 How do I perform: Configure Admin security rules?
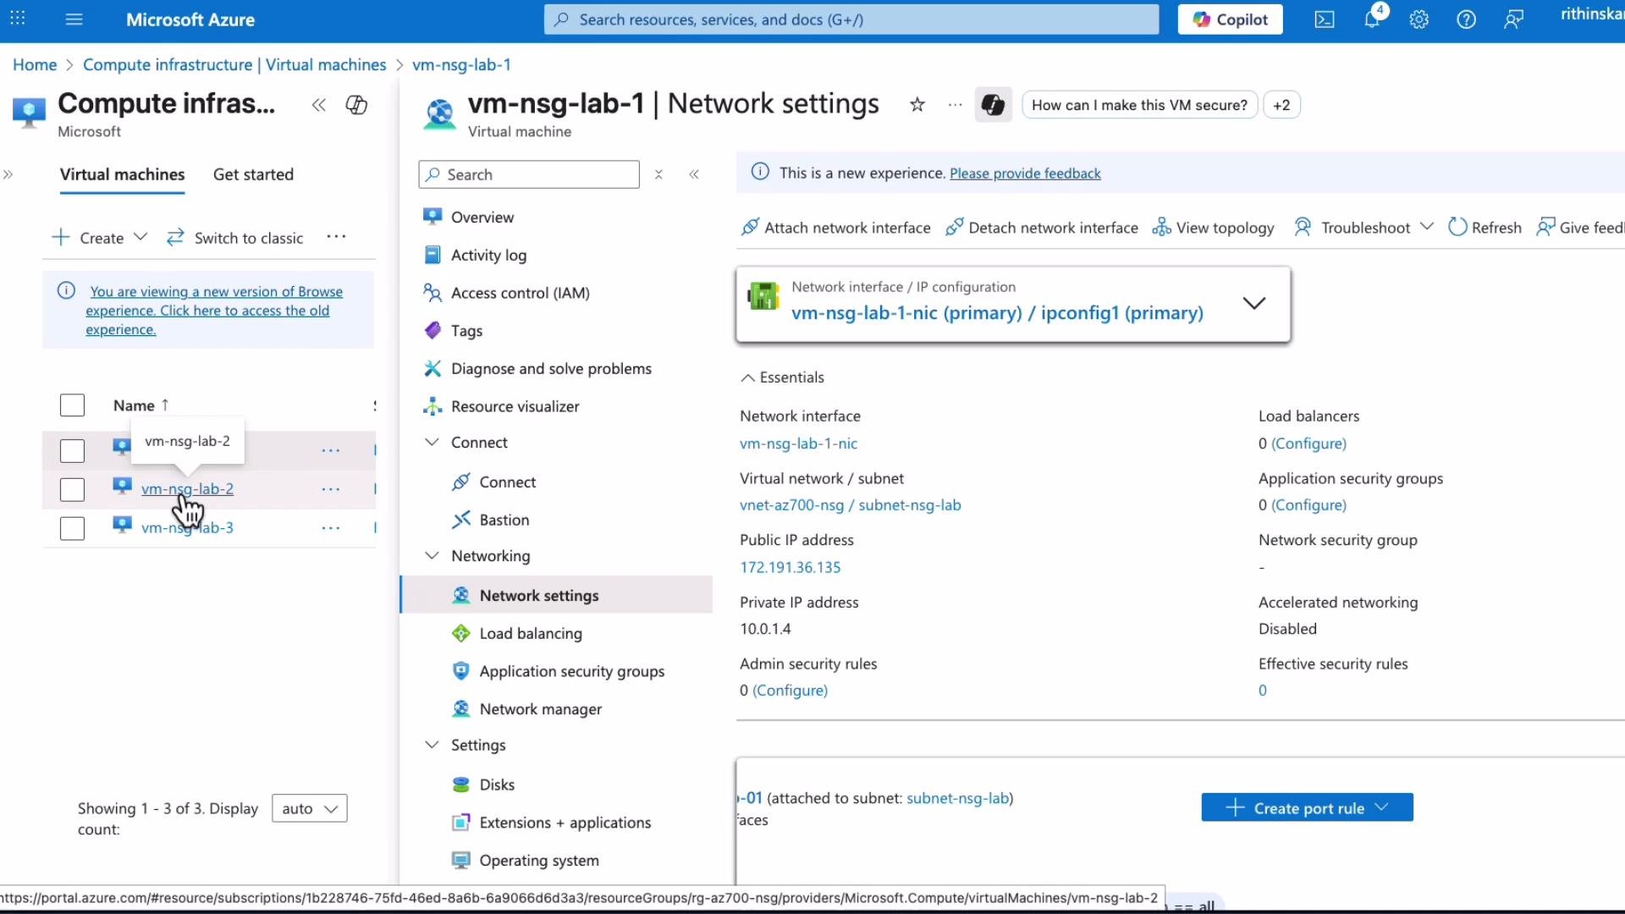coord(790,691)
